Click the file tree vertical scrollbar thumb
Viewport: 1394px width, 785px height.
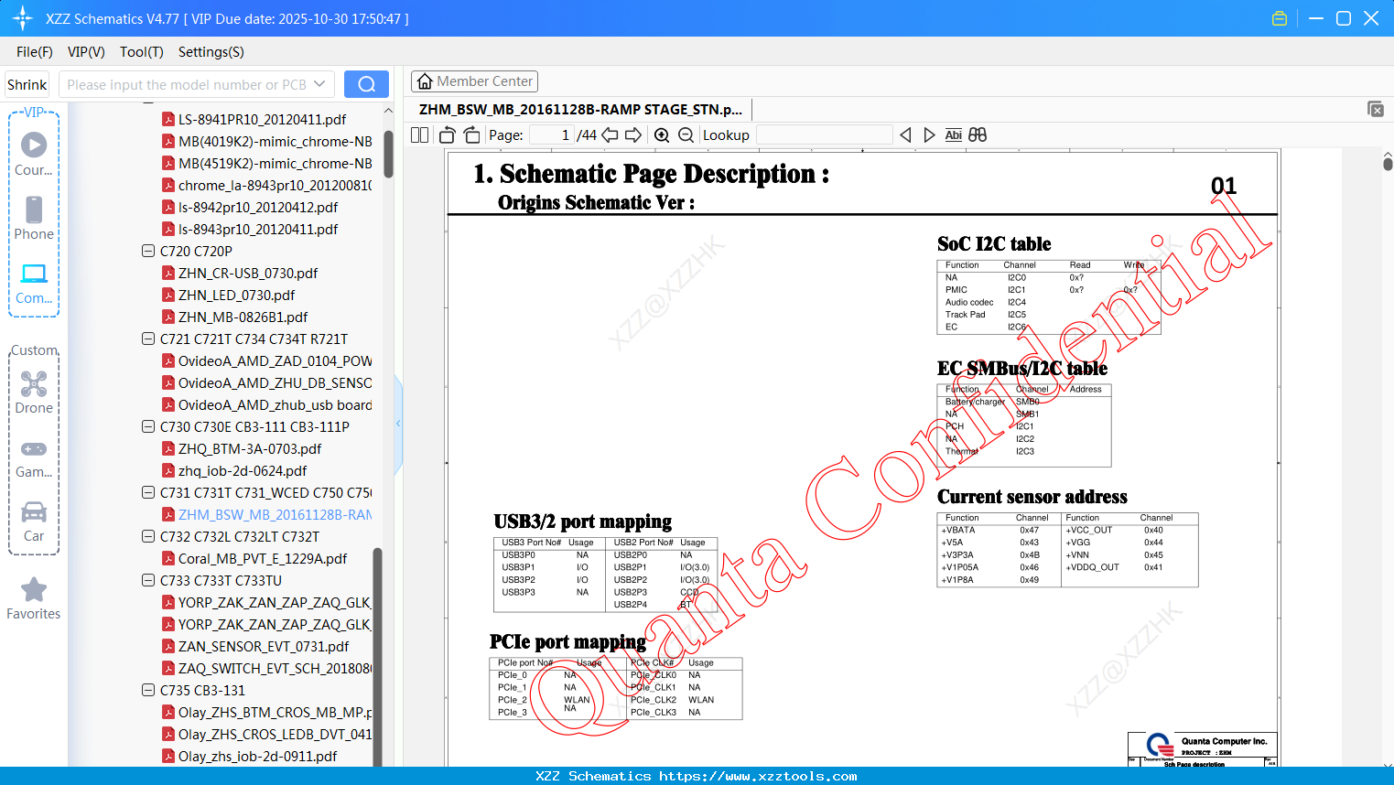[x=388, y=154]
